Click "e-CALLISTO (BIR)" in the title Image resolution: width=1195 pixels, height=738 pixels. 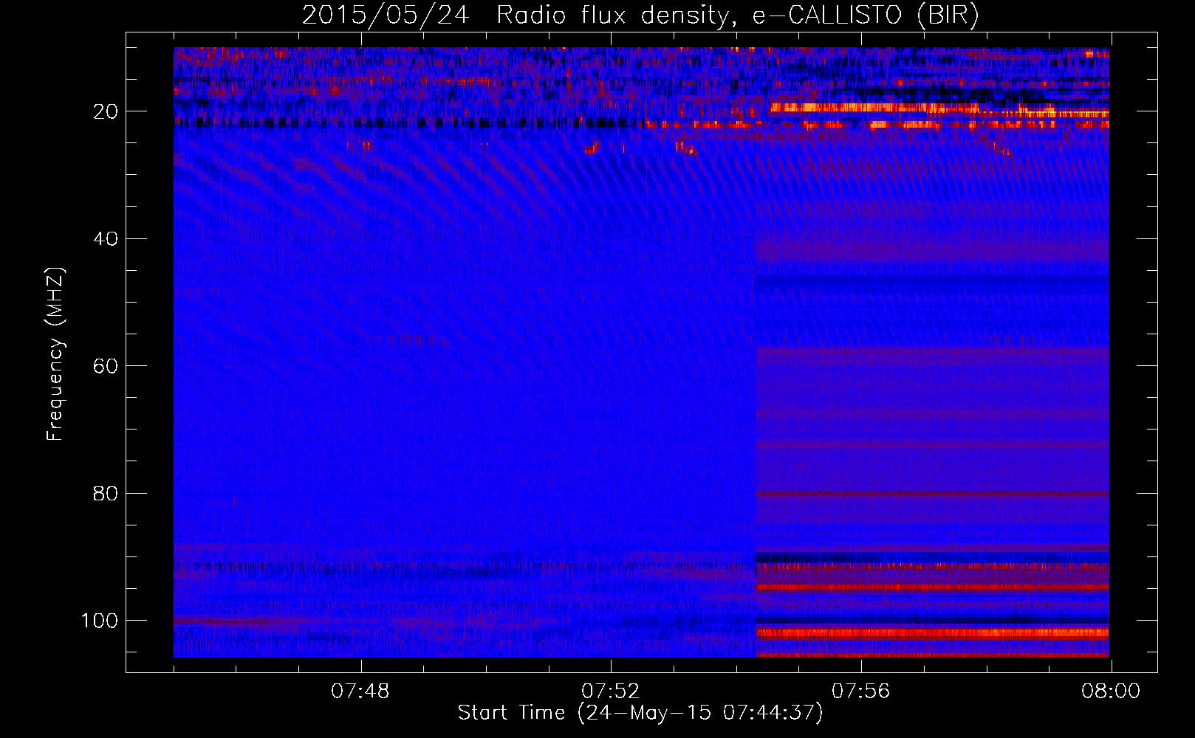coord(866,15)
